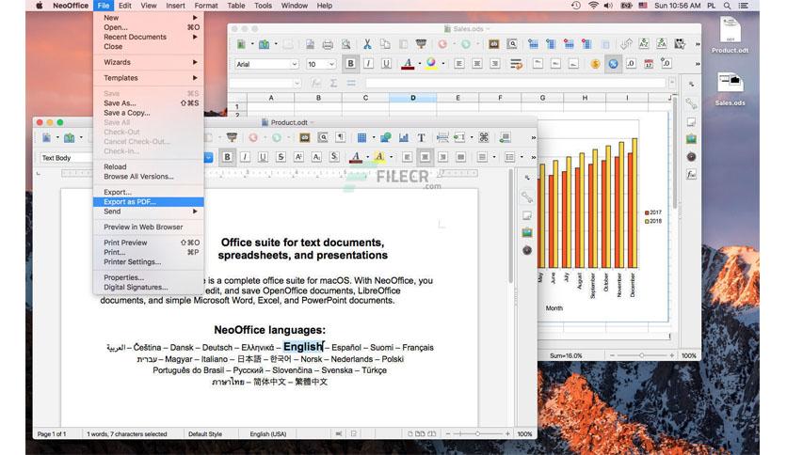The image size is (787, 455).
Task: Click Formatting Marks pilcrow icon in Product.odt
Action: click(340, 137)
